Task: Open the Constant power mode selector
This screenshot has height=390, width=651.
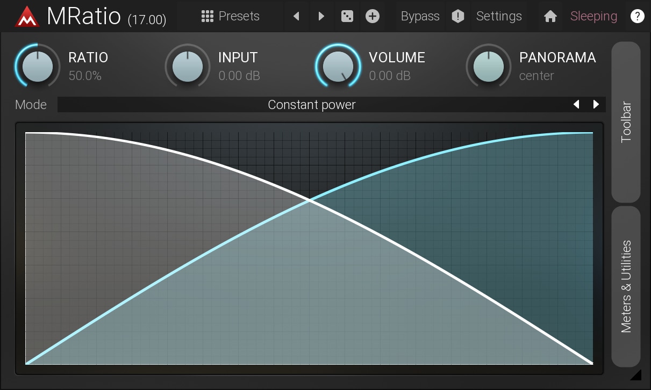Action: [312, 105]
